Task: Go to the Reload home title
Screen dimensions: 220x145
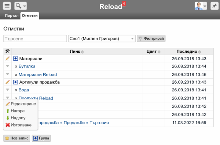Action: (111, 7)
